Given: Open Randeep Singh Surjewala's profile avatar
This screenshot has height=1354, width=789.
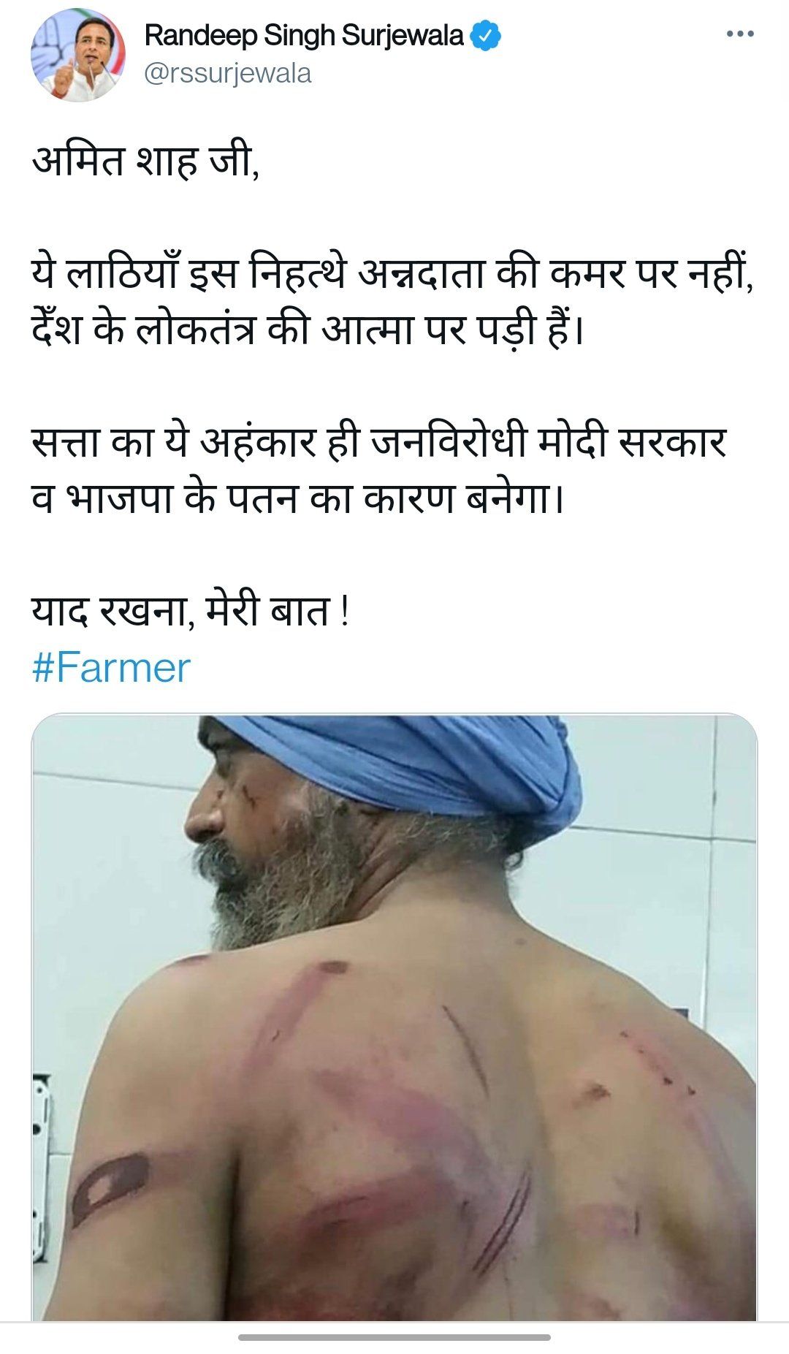Looking at the screenshot, I should (x=78, y=54).
